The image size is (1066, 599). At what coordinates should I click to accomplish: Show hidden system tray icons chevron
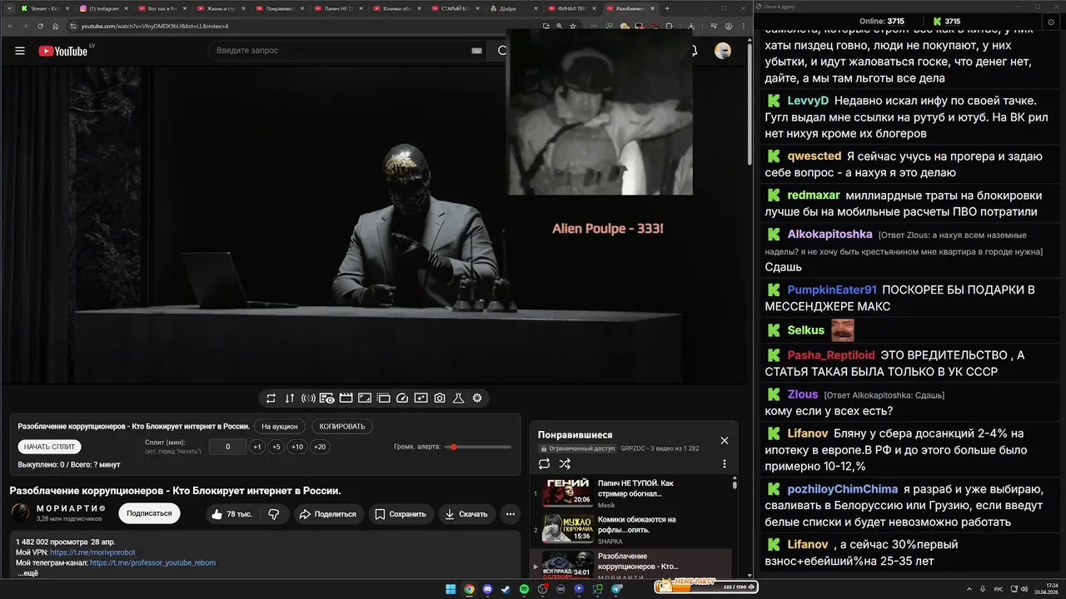(x=969, y=589)
